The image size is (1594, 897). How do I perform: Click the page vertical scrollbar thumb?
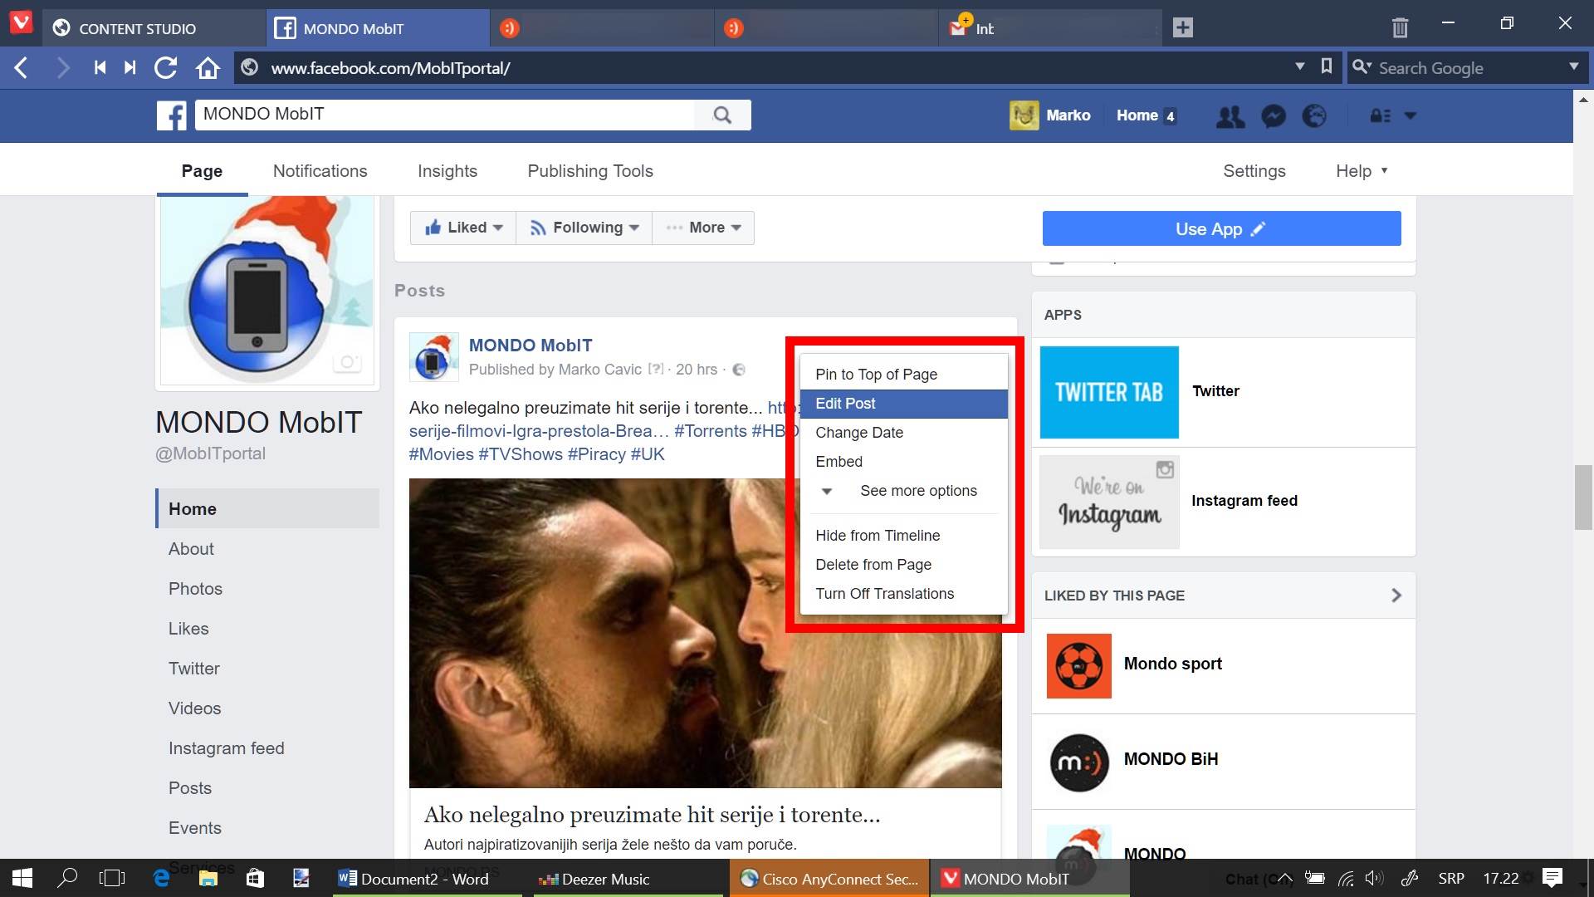(1583, 498)
